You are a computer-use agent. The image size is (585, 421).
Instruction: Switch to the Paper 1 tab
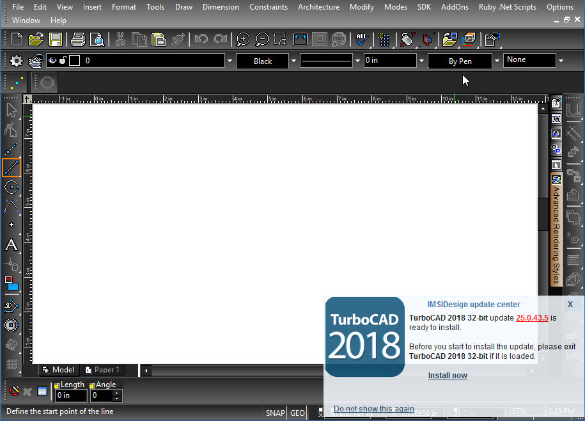click(x=102, y=370)
